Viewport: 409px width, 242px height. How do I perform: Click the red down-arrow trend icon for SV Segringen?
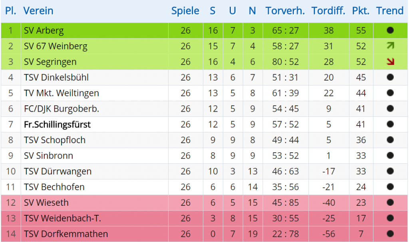pyautogui.click(x=390, y=61)
